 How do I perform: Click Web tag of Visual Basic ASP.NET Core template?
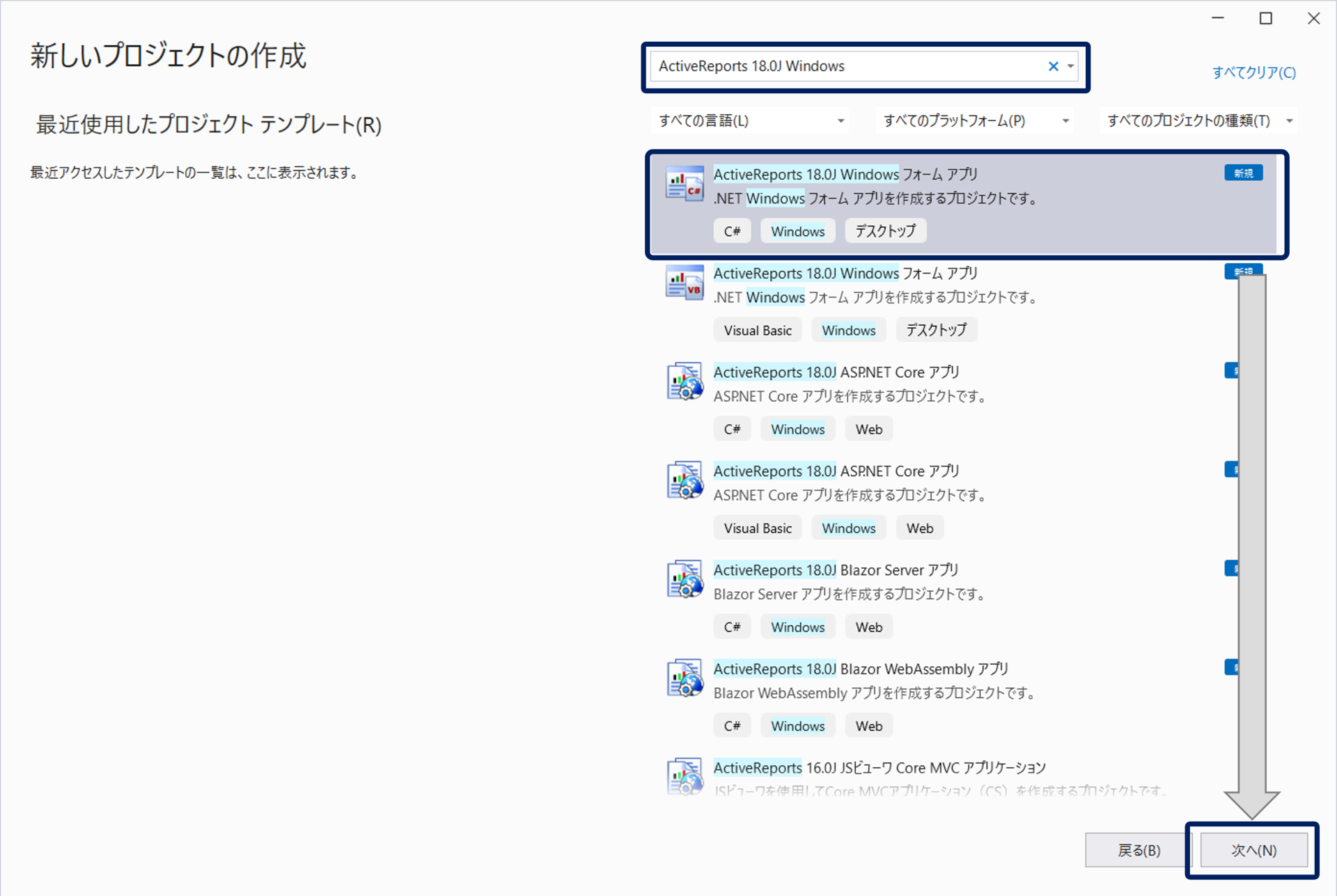[919, 528]
